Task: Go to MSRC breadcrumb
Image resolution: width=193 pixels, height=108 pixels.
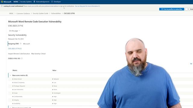Action: [x=11, y=13]
